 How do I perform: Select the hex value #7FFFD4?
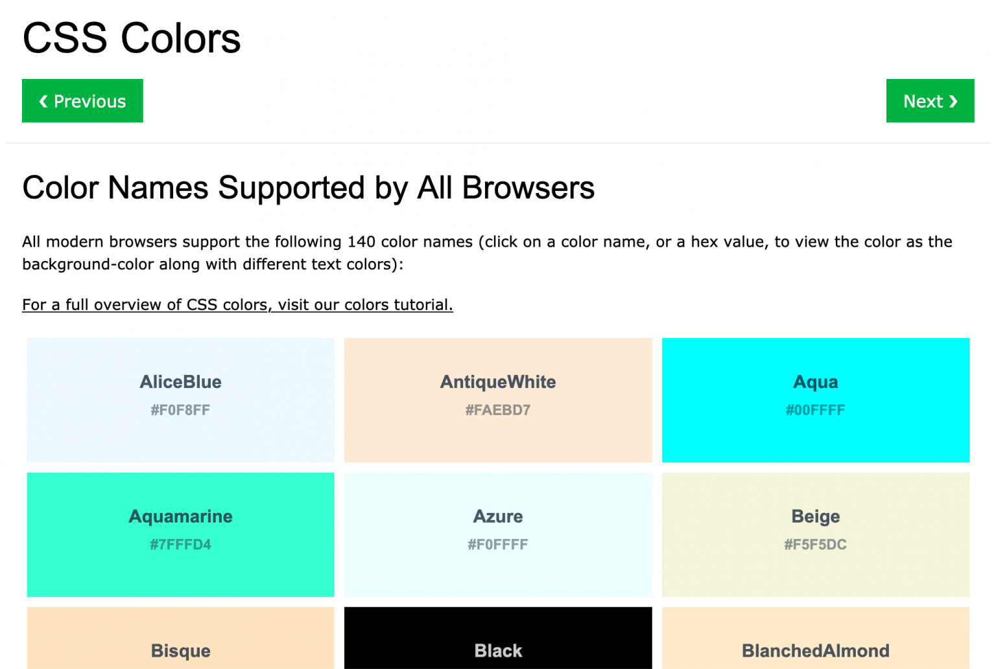180,544
